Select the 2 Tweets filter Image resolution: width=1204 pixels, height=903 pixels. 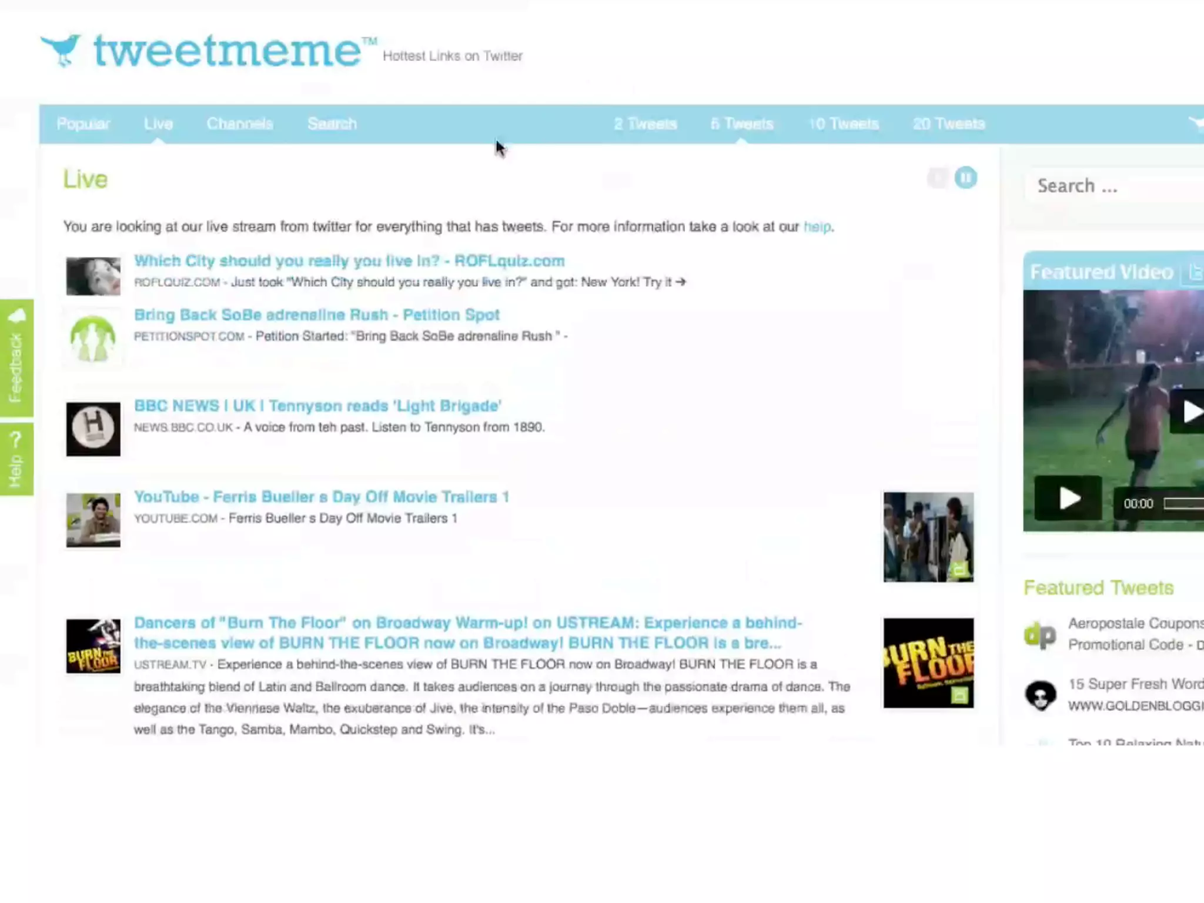click(x=645, y=124)
